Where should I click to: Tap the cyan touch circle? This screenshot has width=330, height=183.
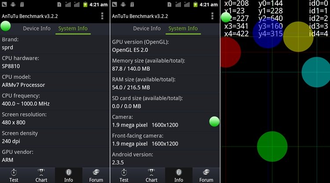(316, 72)
